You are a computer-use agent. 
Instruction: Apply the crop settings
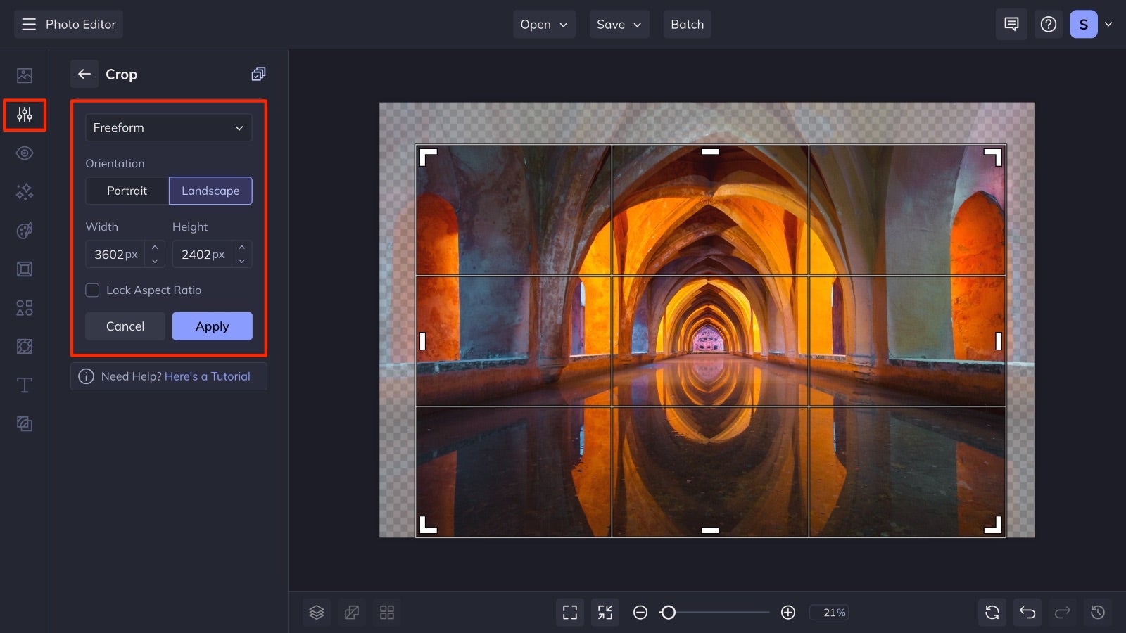[x=212, y=326]
